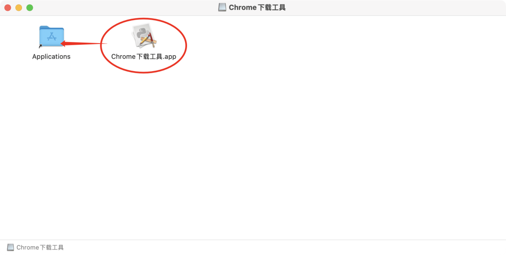The width and height of the screenshot is (506, 255).
Task: Select "Chrome下载工具" text in the path bar
Action: click(40, 247)
